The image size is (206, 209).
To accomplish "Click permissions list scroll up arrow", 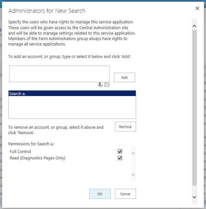I will point(133,154).
